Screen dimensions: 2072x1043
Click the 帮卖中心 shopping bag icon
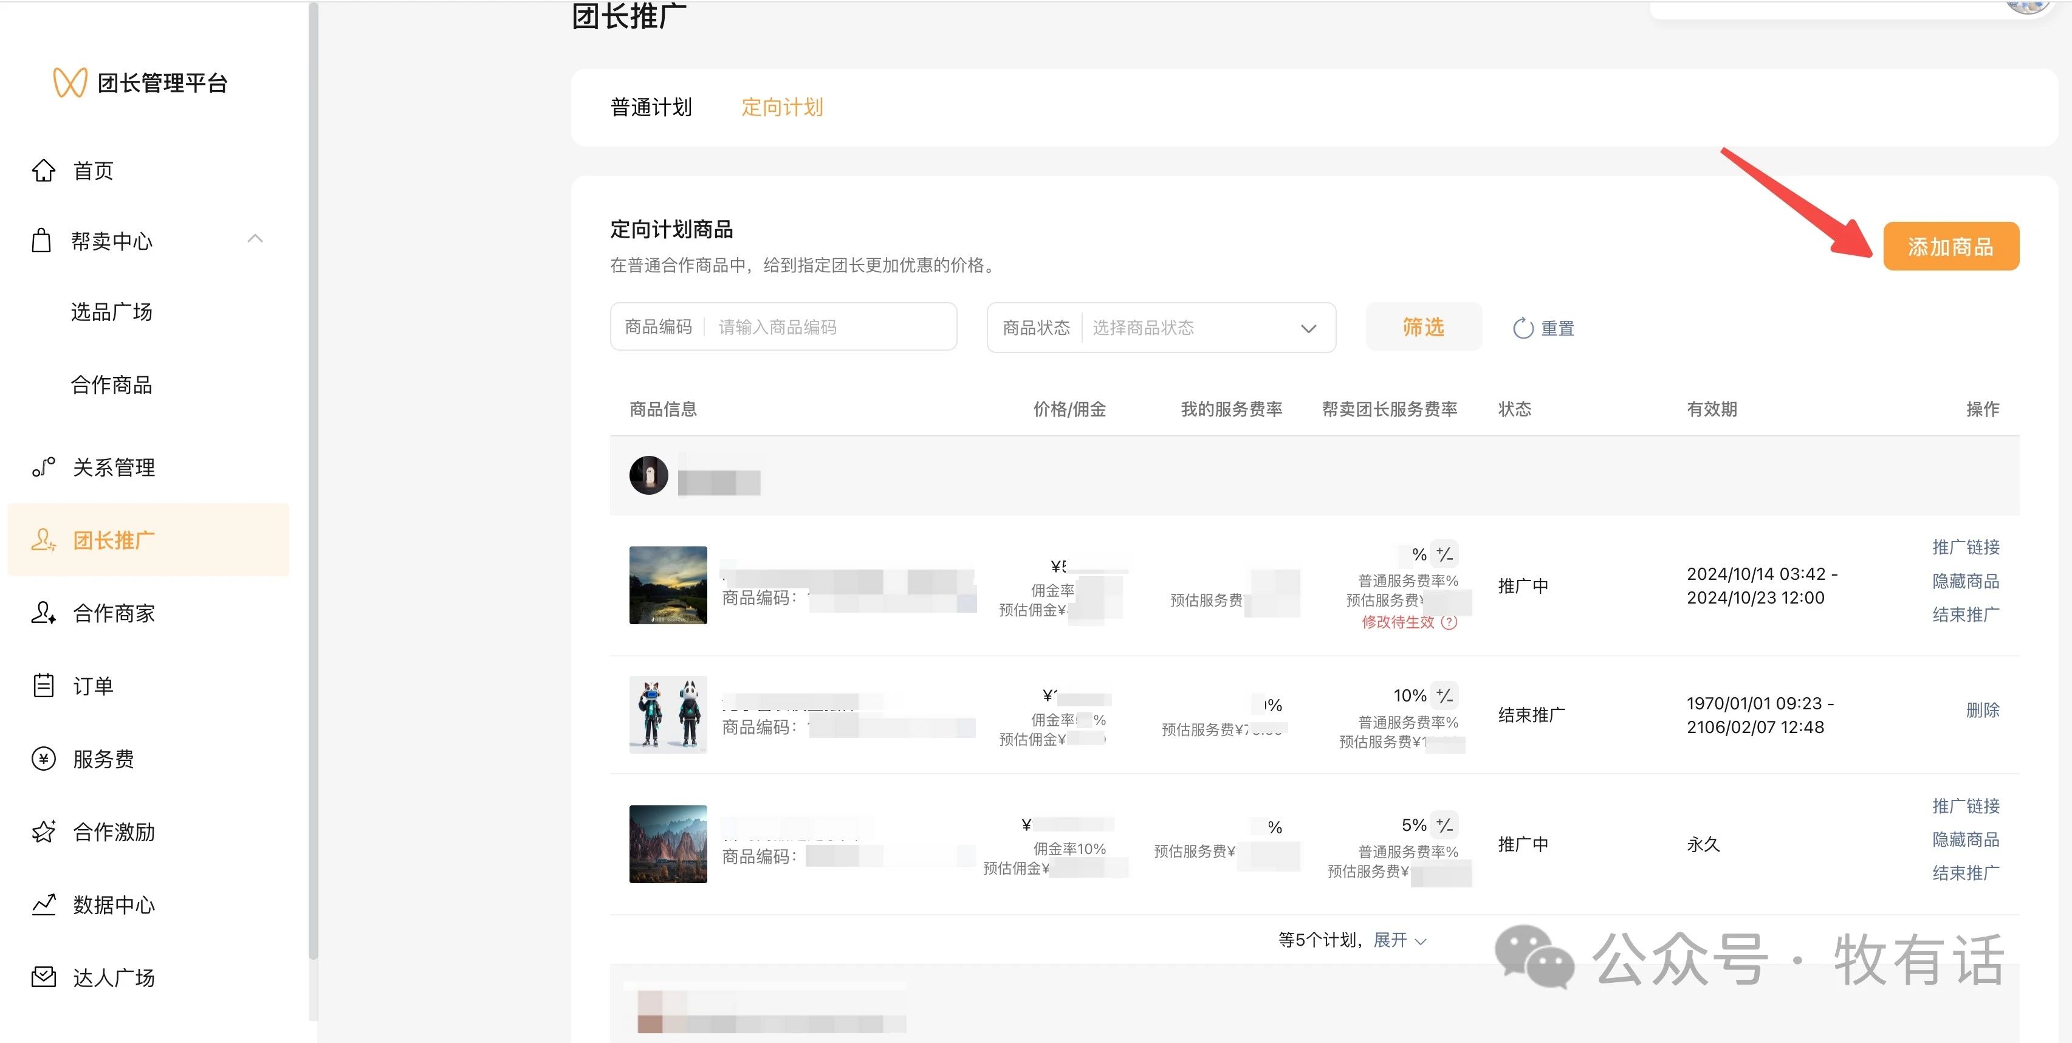point(41,240)
